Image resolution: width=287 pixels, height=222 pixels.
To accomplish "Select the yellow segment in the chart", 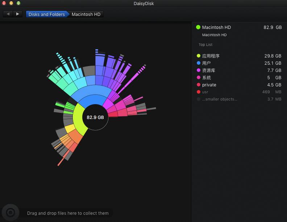I will click(70, 128).
